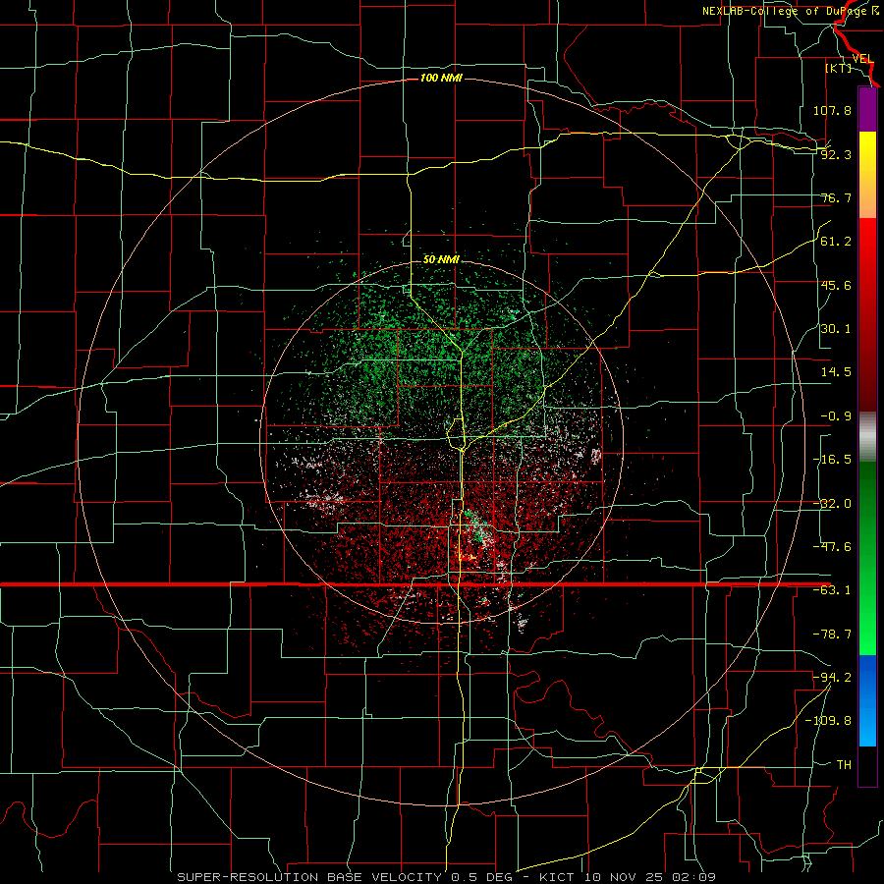This screenshot has height=884, width=884.
Task: Pick the gray near-zero segment of the color bar
Action: (x=867, y=437)
